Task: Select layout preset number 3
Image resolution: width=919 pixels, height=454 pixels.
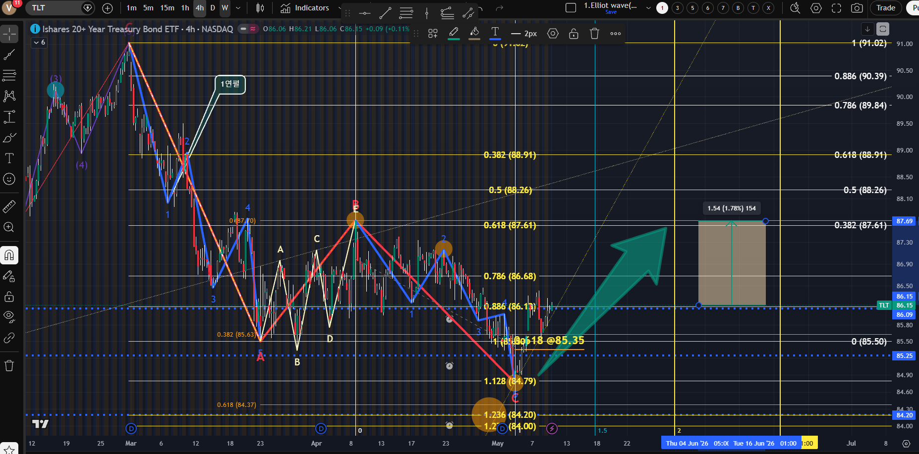Action: 678,8
